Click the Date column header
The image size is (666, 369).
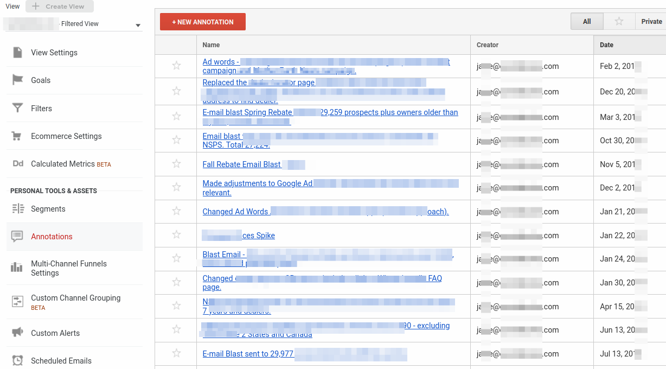(x=606, y=45)
